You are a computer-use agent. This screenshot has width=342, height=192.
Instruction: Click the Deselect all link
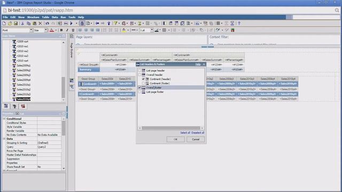(x=198, y=133)
